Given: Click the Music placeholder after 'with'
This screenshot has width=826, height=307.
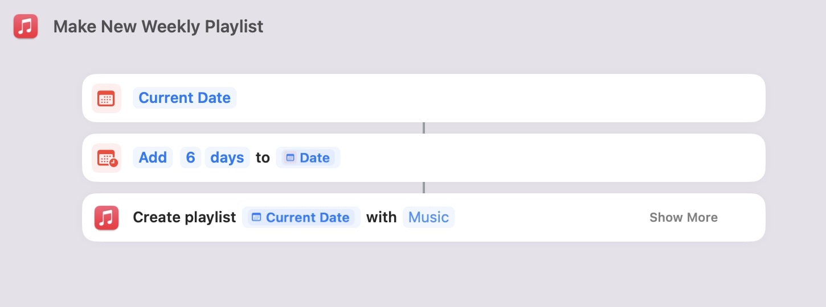Looking at the screenshot, I should click(428, 217).
